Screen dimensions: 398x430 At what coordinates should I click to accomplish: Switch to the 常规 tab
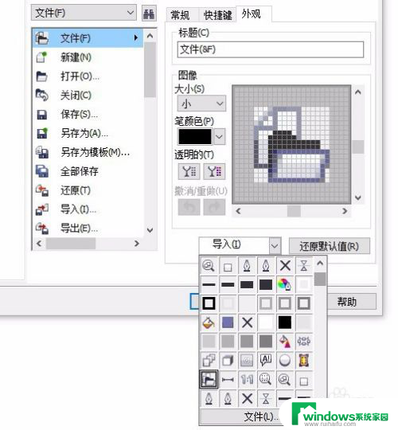click(180, 15)
